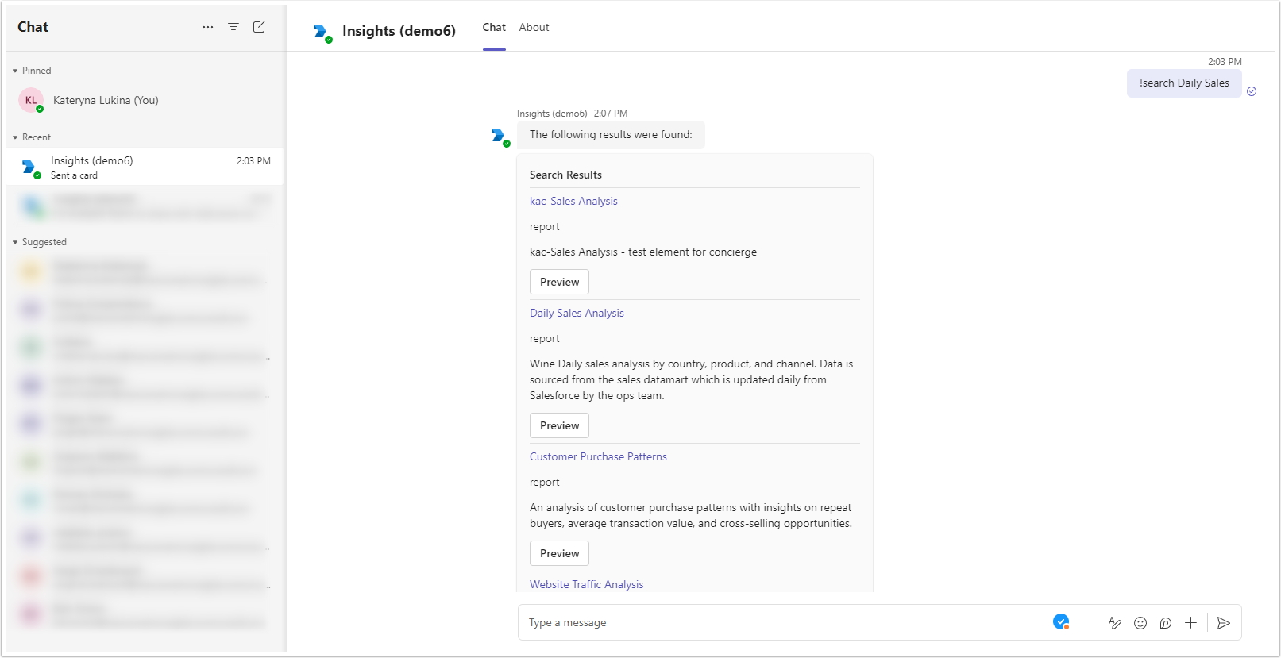
Task: Collapse the Pinned chats section
Action: tap(15, 71)
